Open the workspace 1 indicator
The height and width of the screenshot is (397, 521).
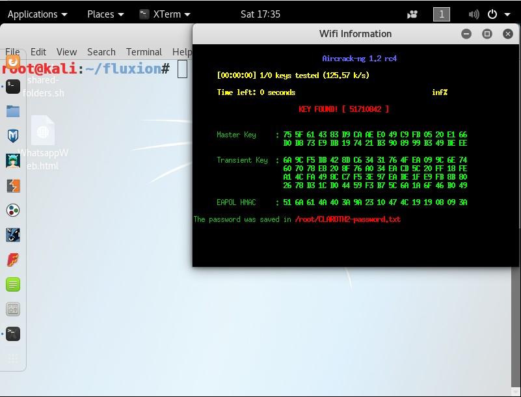442,14
